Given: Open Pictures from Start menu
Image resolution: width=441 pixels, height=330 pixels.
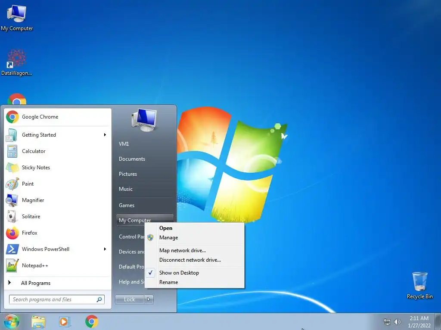Looking at the screenshot, I should click(x=127, y=174).
